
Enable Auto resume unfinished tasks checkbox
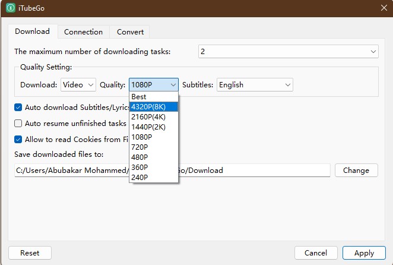click(18, 124)
